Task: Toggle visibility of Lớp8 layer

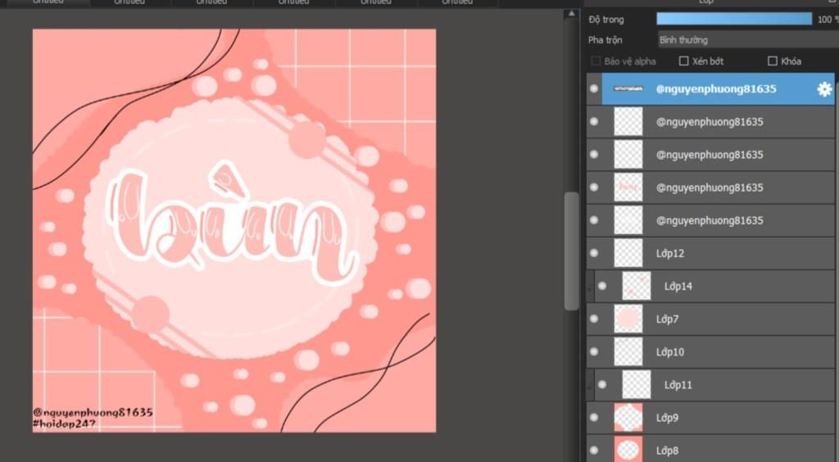Action: coord(593,451)
